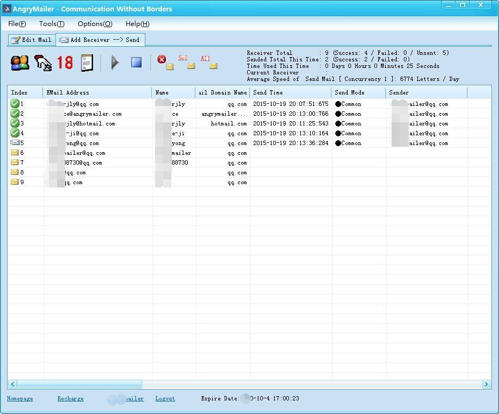Click the unsent envelope icon of row 6
Screen dimensions: 499x414
(x=15, y=153)
